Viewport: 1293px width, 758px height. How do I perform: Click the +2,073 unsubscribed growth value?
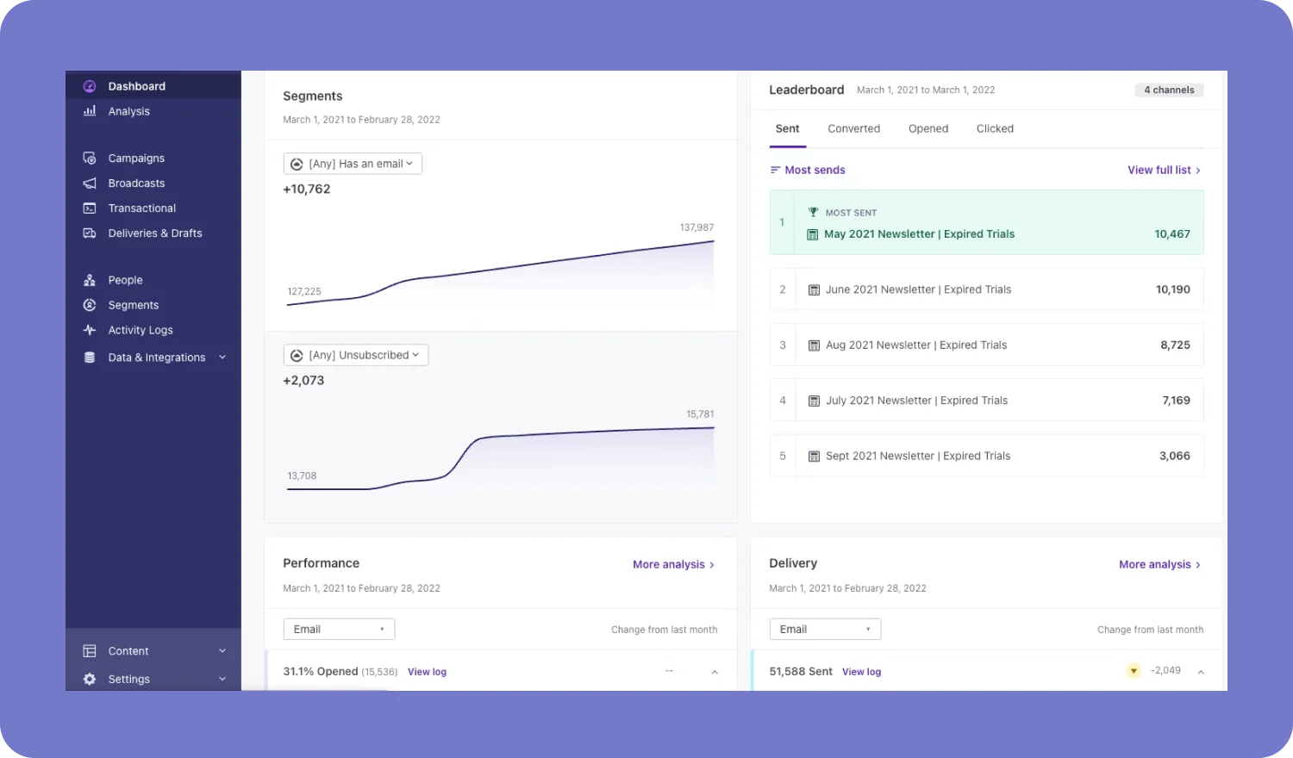click(x=303, y=380)
